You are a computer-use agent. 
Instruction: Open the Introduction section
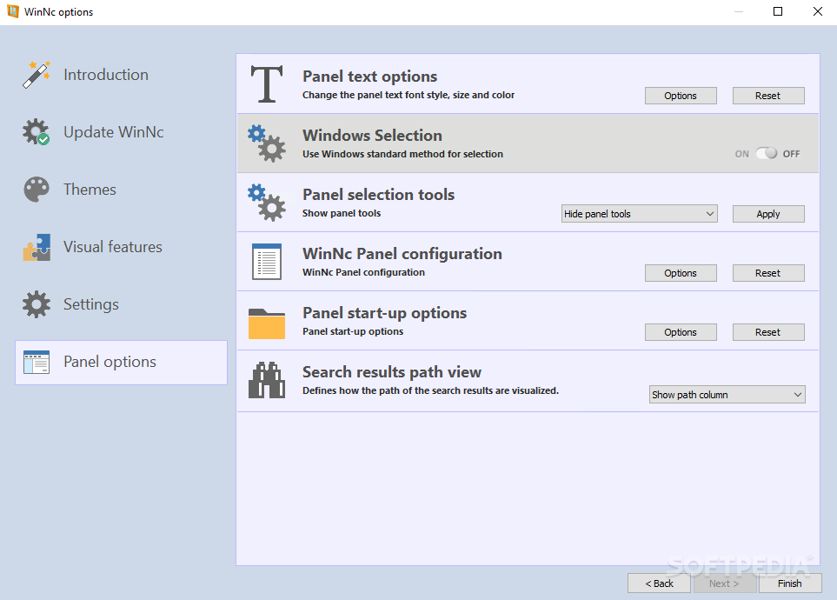pyautogui.click(x=121, y=75)
